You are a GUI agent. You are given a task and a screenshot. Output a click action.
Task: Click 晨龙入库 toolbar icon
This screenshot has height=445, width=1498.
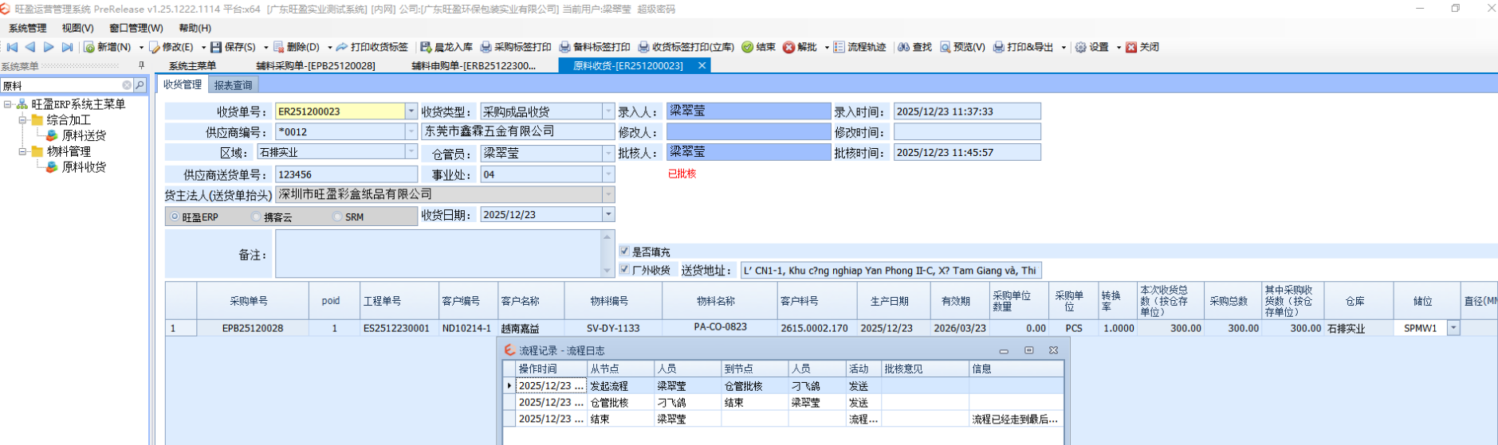click(x=426, y=47)
